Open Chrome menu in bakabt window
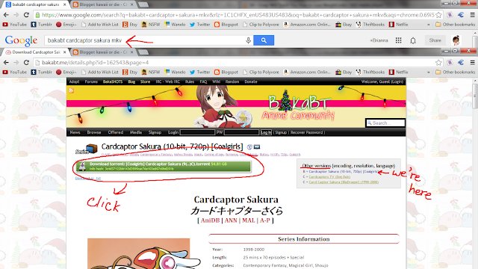 pyautogui.click(x=472, y=63)
